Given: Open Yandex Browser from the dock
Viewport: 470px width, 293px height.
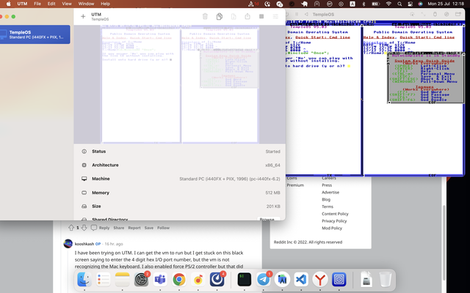Looking at the screenshot, I should pos(320,280).
